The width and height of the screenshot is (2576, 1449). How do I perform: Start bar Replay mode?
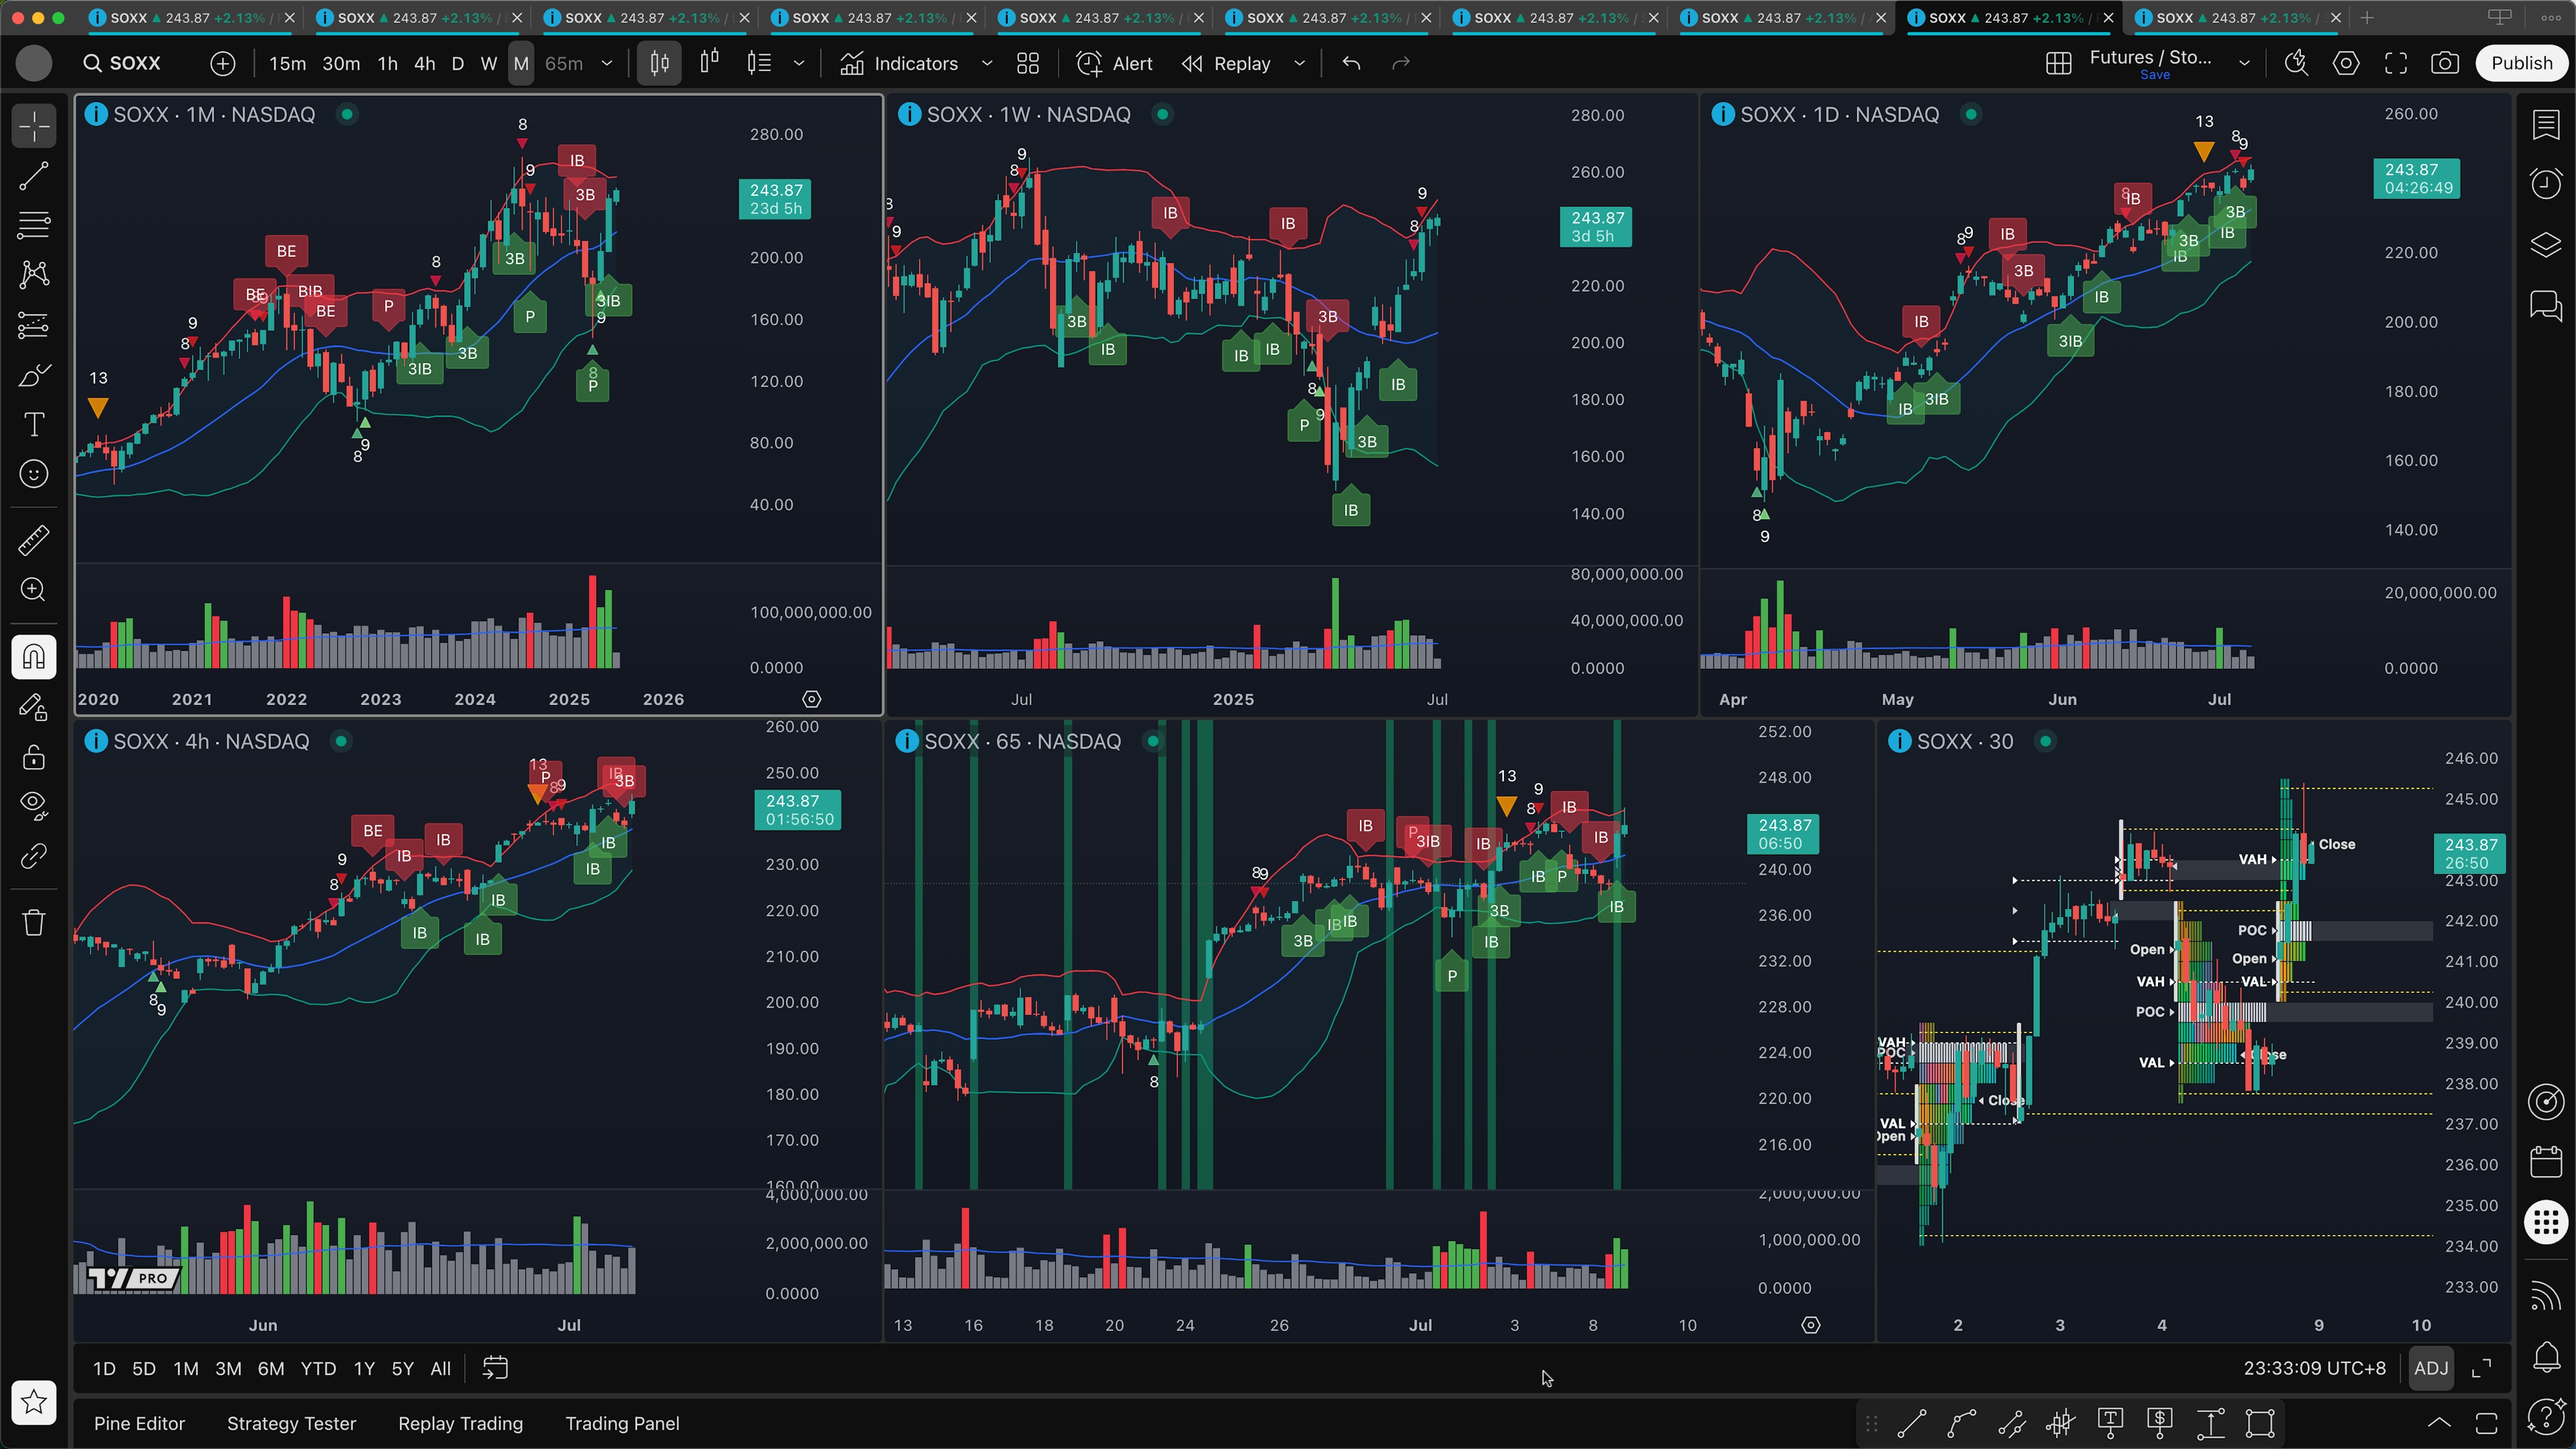[1226, 63]
